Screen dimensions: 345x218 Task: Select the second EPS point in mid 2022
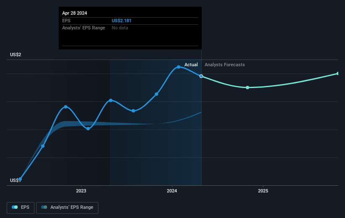pyautogui.click(x=43, y=146)
